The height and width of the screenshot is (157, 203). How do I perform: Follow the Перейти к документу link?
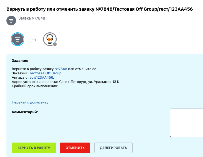coord(30,102)
